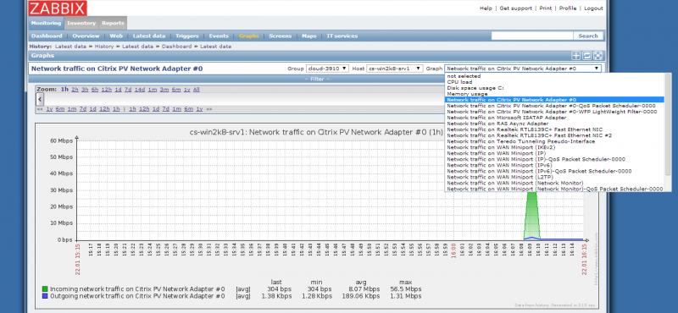678x313 pixels.
Task: Select 'CPU load' graph option
Action: (x=459, y=81)
